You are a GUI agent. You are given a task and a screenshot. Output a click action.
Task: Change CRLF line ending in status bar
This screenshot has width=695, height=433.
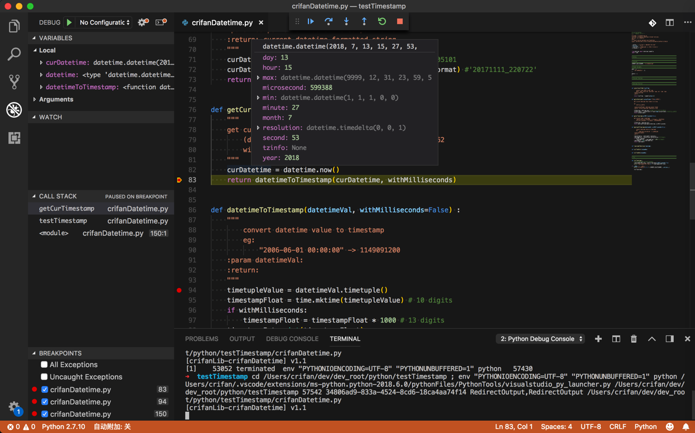point(617,427)
